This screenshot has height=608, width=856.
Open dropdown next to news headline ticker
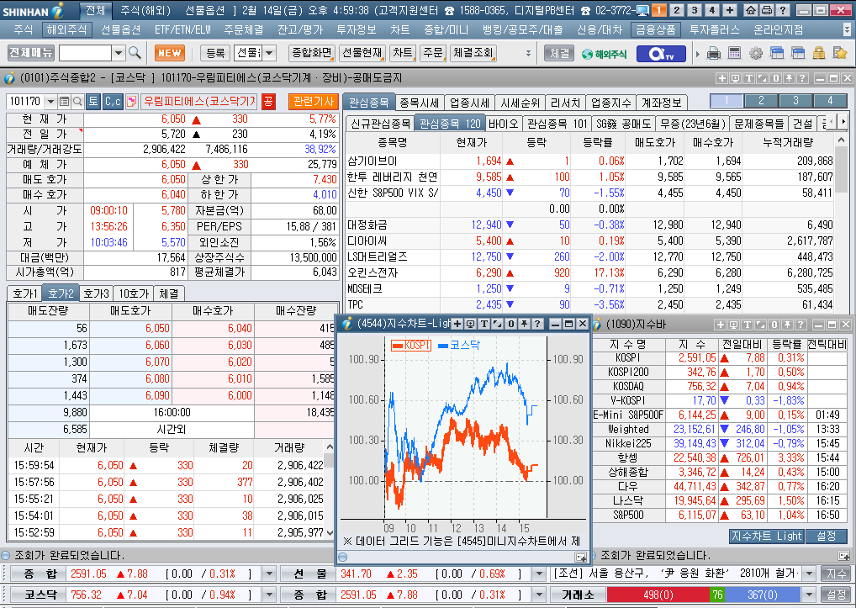(x=810, y=574)
